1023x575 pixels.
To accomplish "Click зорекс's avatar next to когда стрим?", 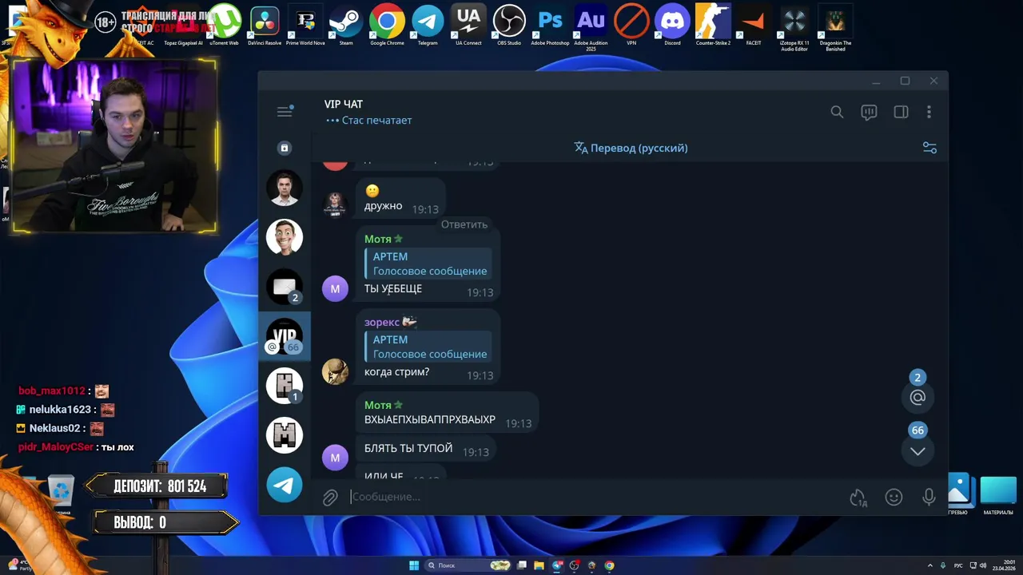I will [x=335, y=371].
